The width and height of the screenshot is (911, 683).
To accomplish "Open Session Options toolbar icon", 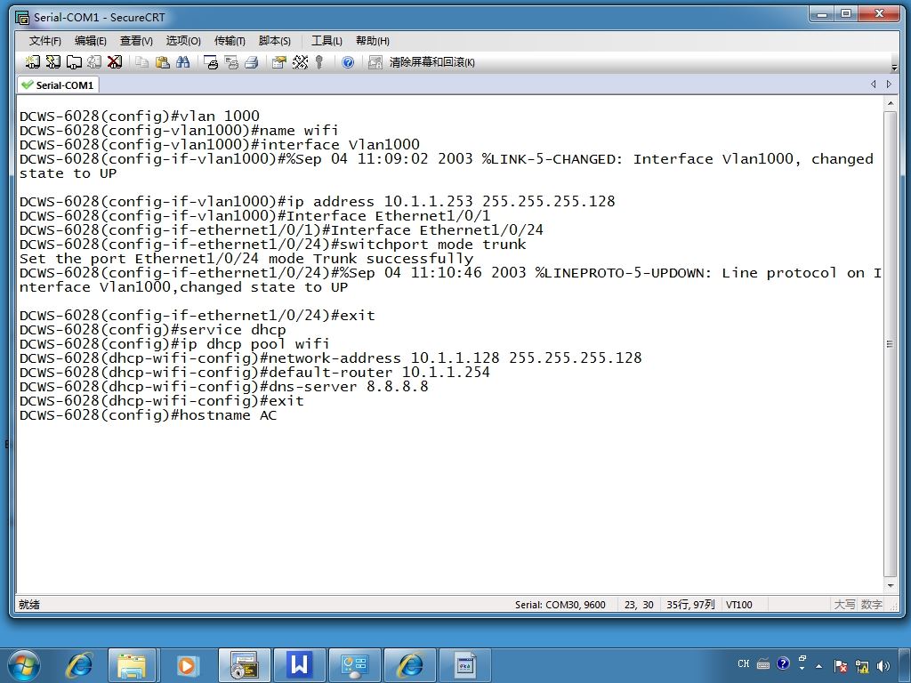I will (x=278, y=62).
